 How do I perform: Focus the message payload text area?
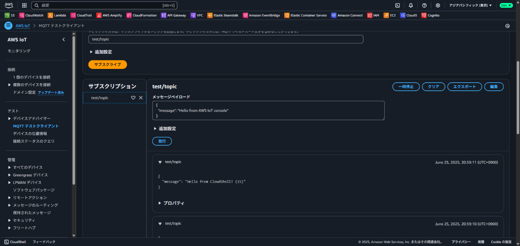pyautogui.click(x=268, y=110)
